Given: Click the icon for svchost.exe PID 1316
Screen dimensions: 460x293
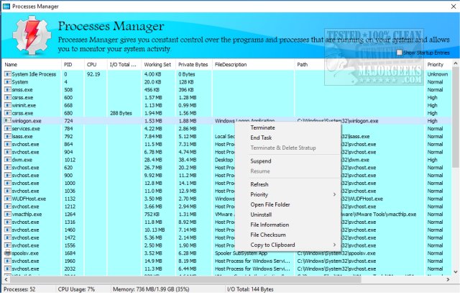Looking at the screenshot, I should point(8,222).
